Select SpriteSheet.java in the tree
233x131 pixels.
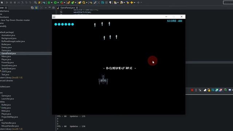click(8, 68)
